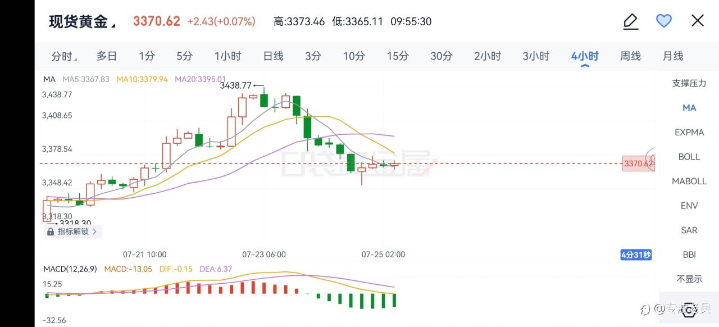
Task: Expand the 指标解锁 chevron
Action: [94, 231]
